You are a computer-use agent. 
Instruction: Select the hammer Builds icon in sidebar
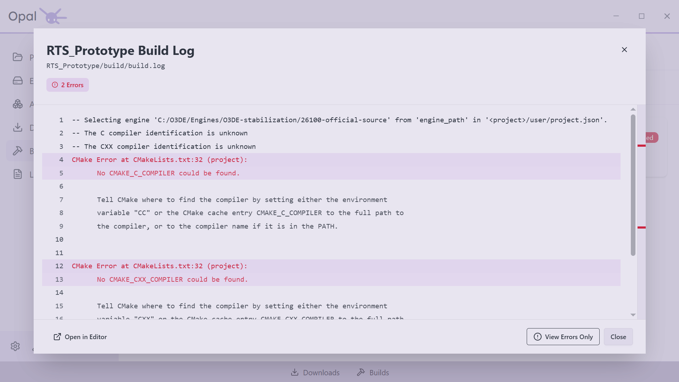coord(18,151)
